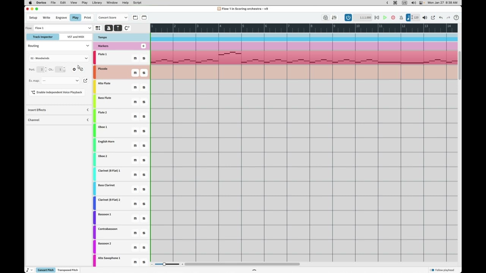Toggle fixed tempo mode note icon
This screenshot has width=486, height=273.
point(408,17)
